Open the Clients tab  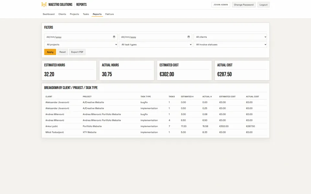(x=62, y=14)
